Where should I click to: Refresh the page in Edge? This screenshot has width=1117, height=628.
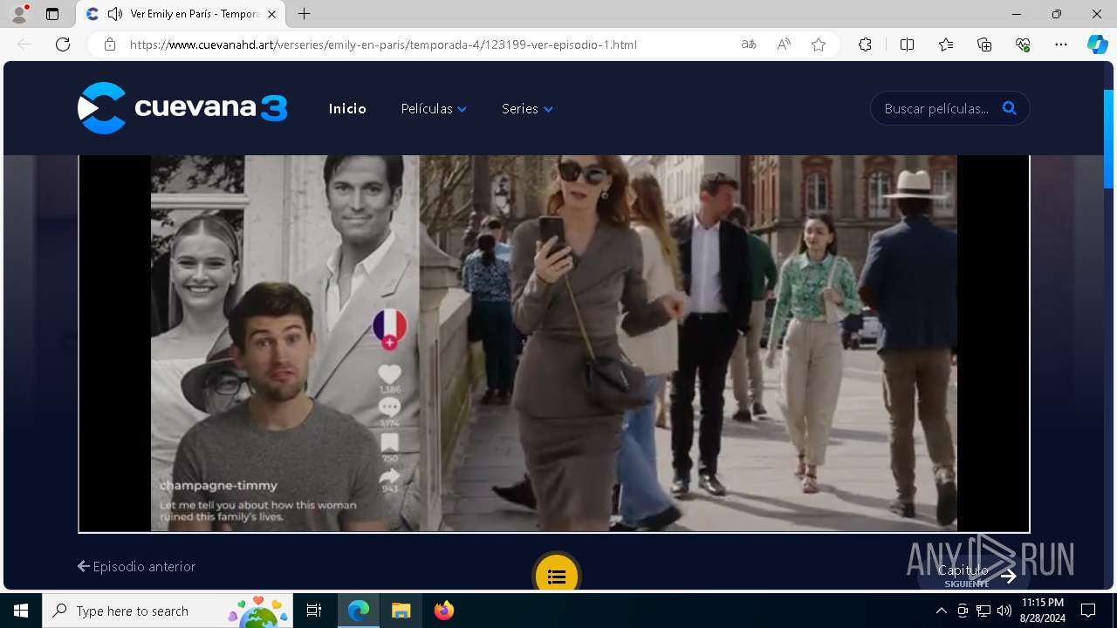coord(63,44)
